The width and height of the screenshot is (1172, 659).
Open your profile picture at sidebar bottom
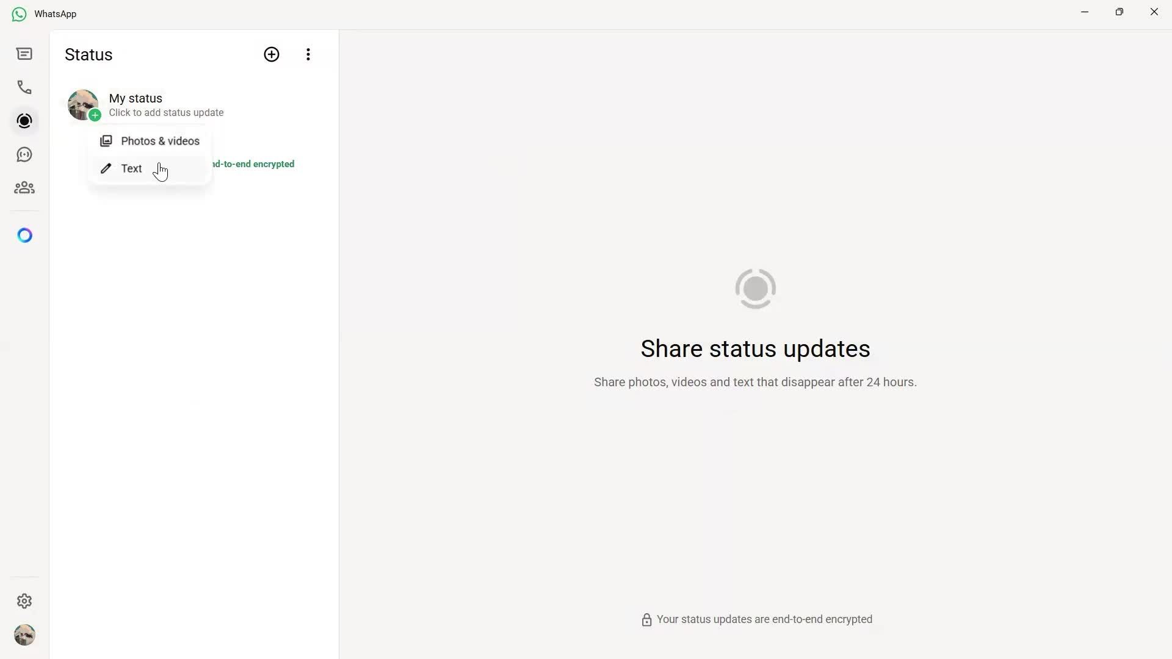coord(24,635)
